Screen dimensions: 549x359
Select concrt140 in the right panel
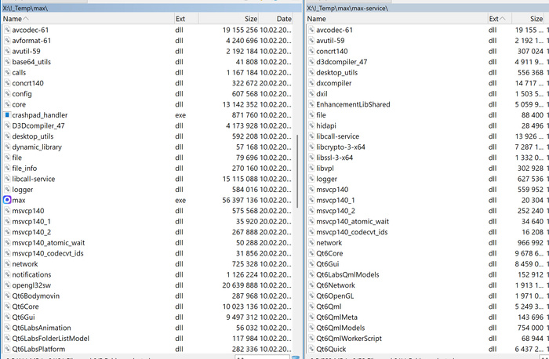point(332,51)
